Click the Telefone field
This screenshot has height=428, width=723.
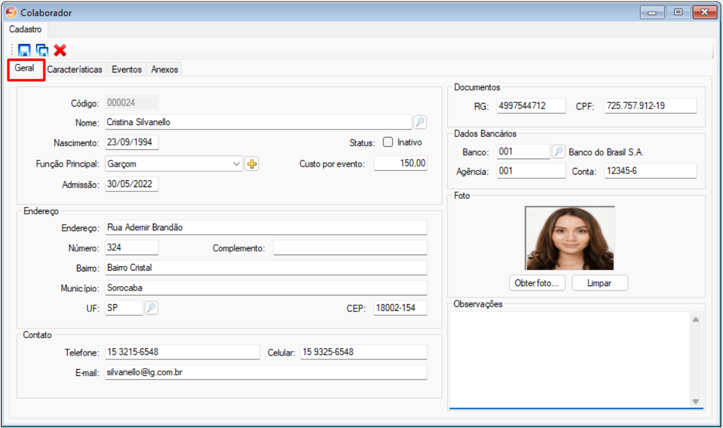pyautogui.click(x=182, y=352)
